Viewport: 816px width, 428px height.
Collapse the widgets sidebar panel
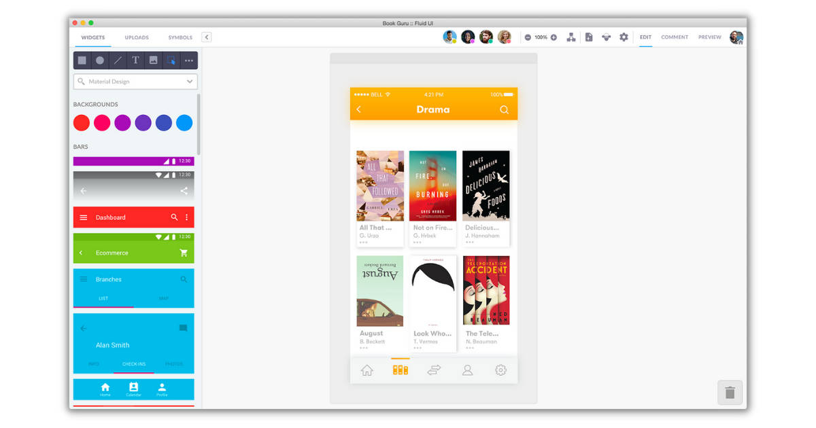[206, 37]
